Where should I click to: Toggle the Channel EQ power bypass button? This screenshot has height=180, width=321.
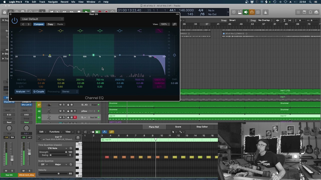15,21
